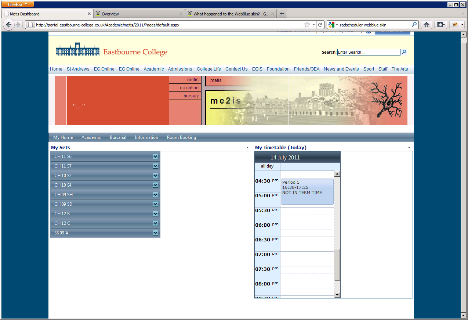Click the 14 July 2011 date header
This screenshot has height=320, width=468.
click(x=285, y=157)
